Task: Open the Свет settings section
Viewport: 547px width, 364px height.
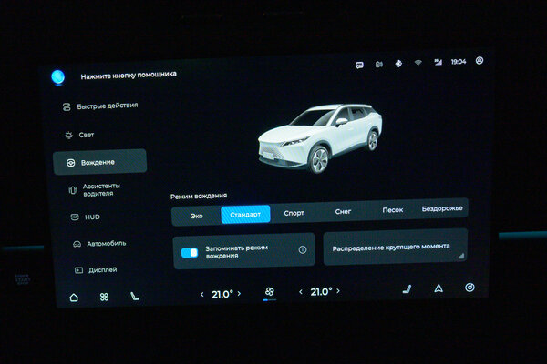Action: [x=79, y=135]
